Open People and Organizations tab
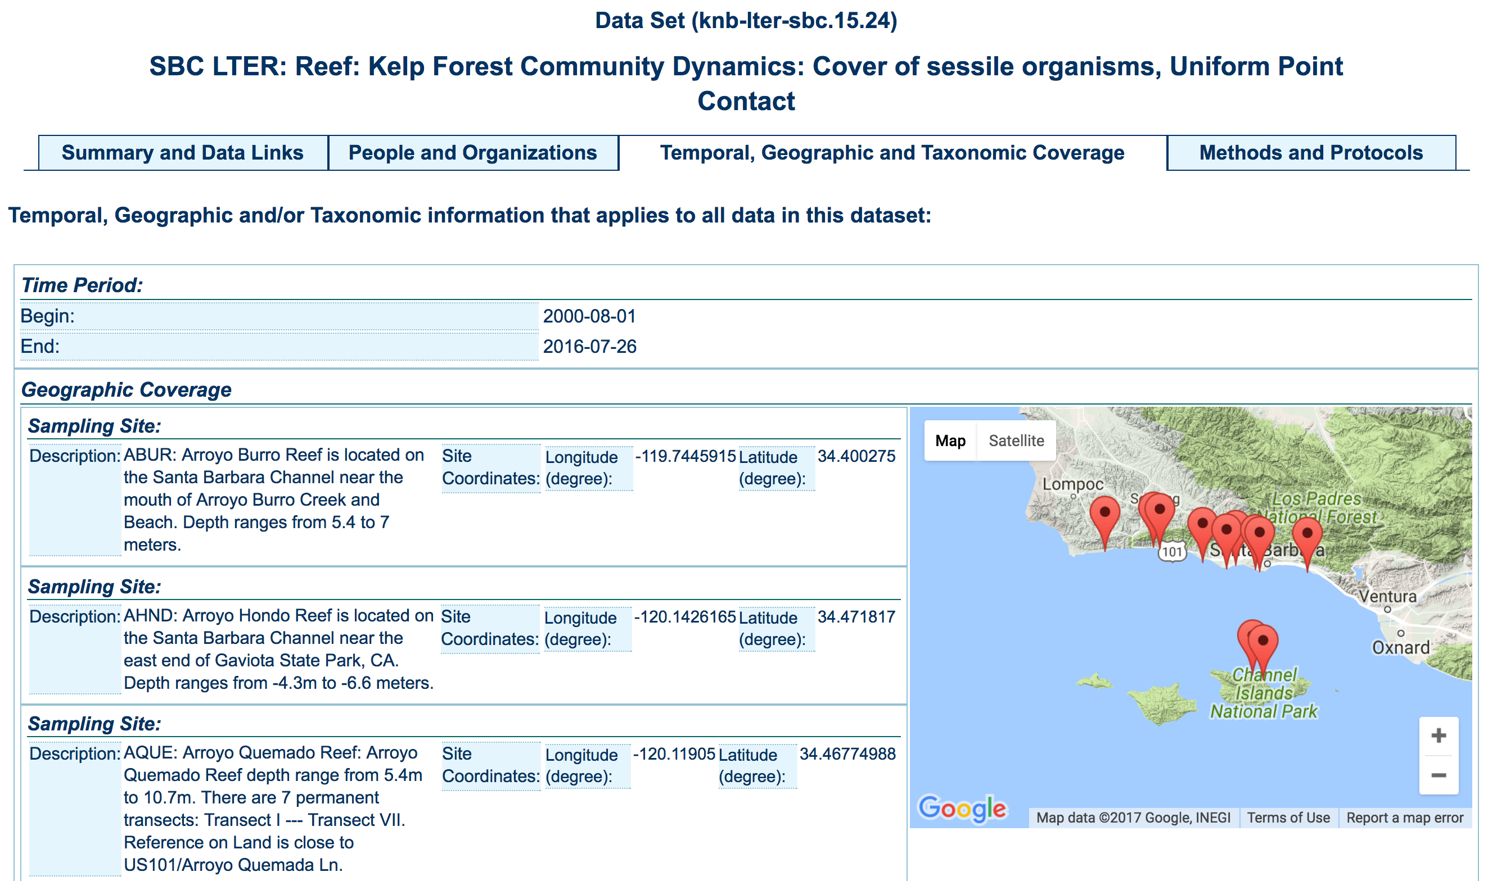Screen dimensions: 1488x881 pos(472,153)
